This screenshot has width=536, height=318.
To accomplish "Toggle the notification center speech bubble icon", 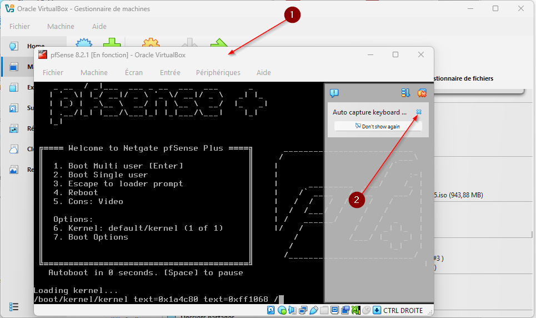I will [334, 93].
